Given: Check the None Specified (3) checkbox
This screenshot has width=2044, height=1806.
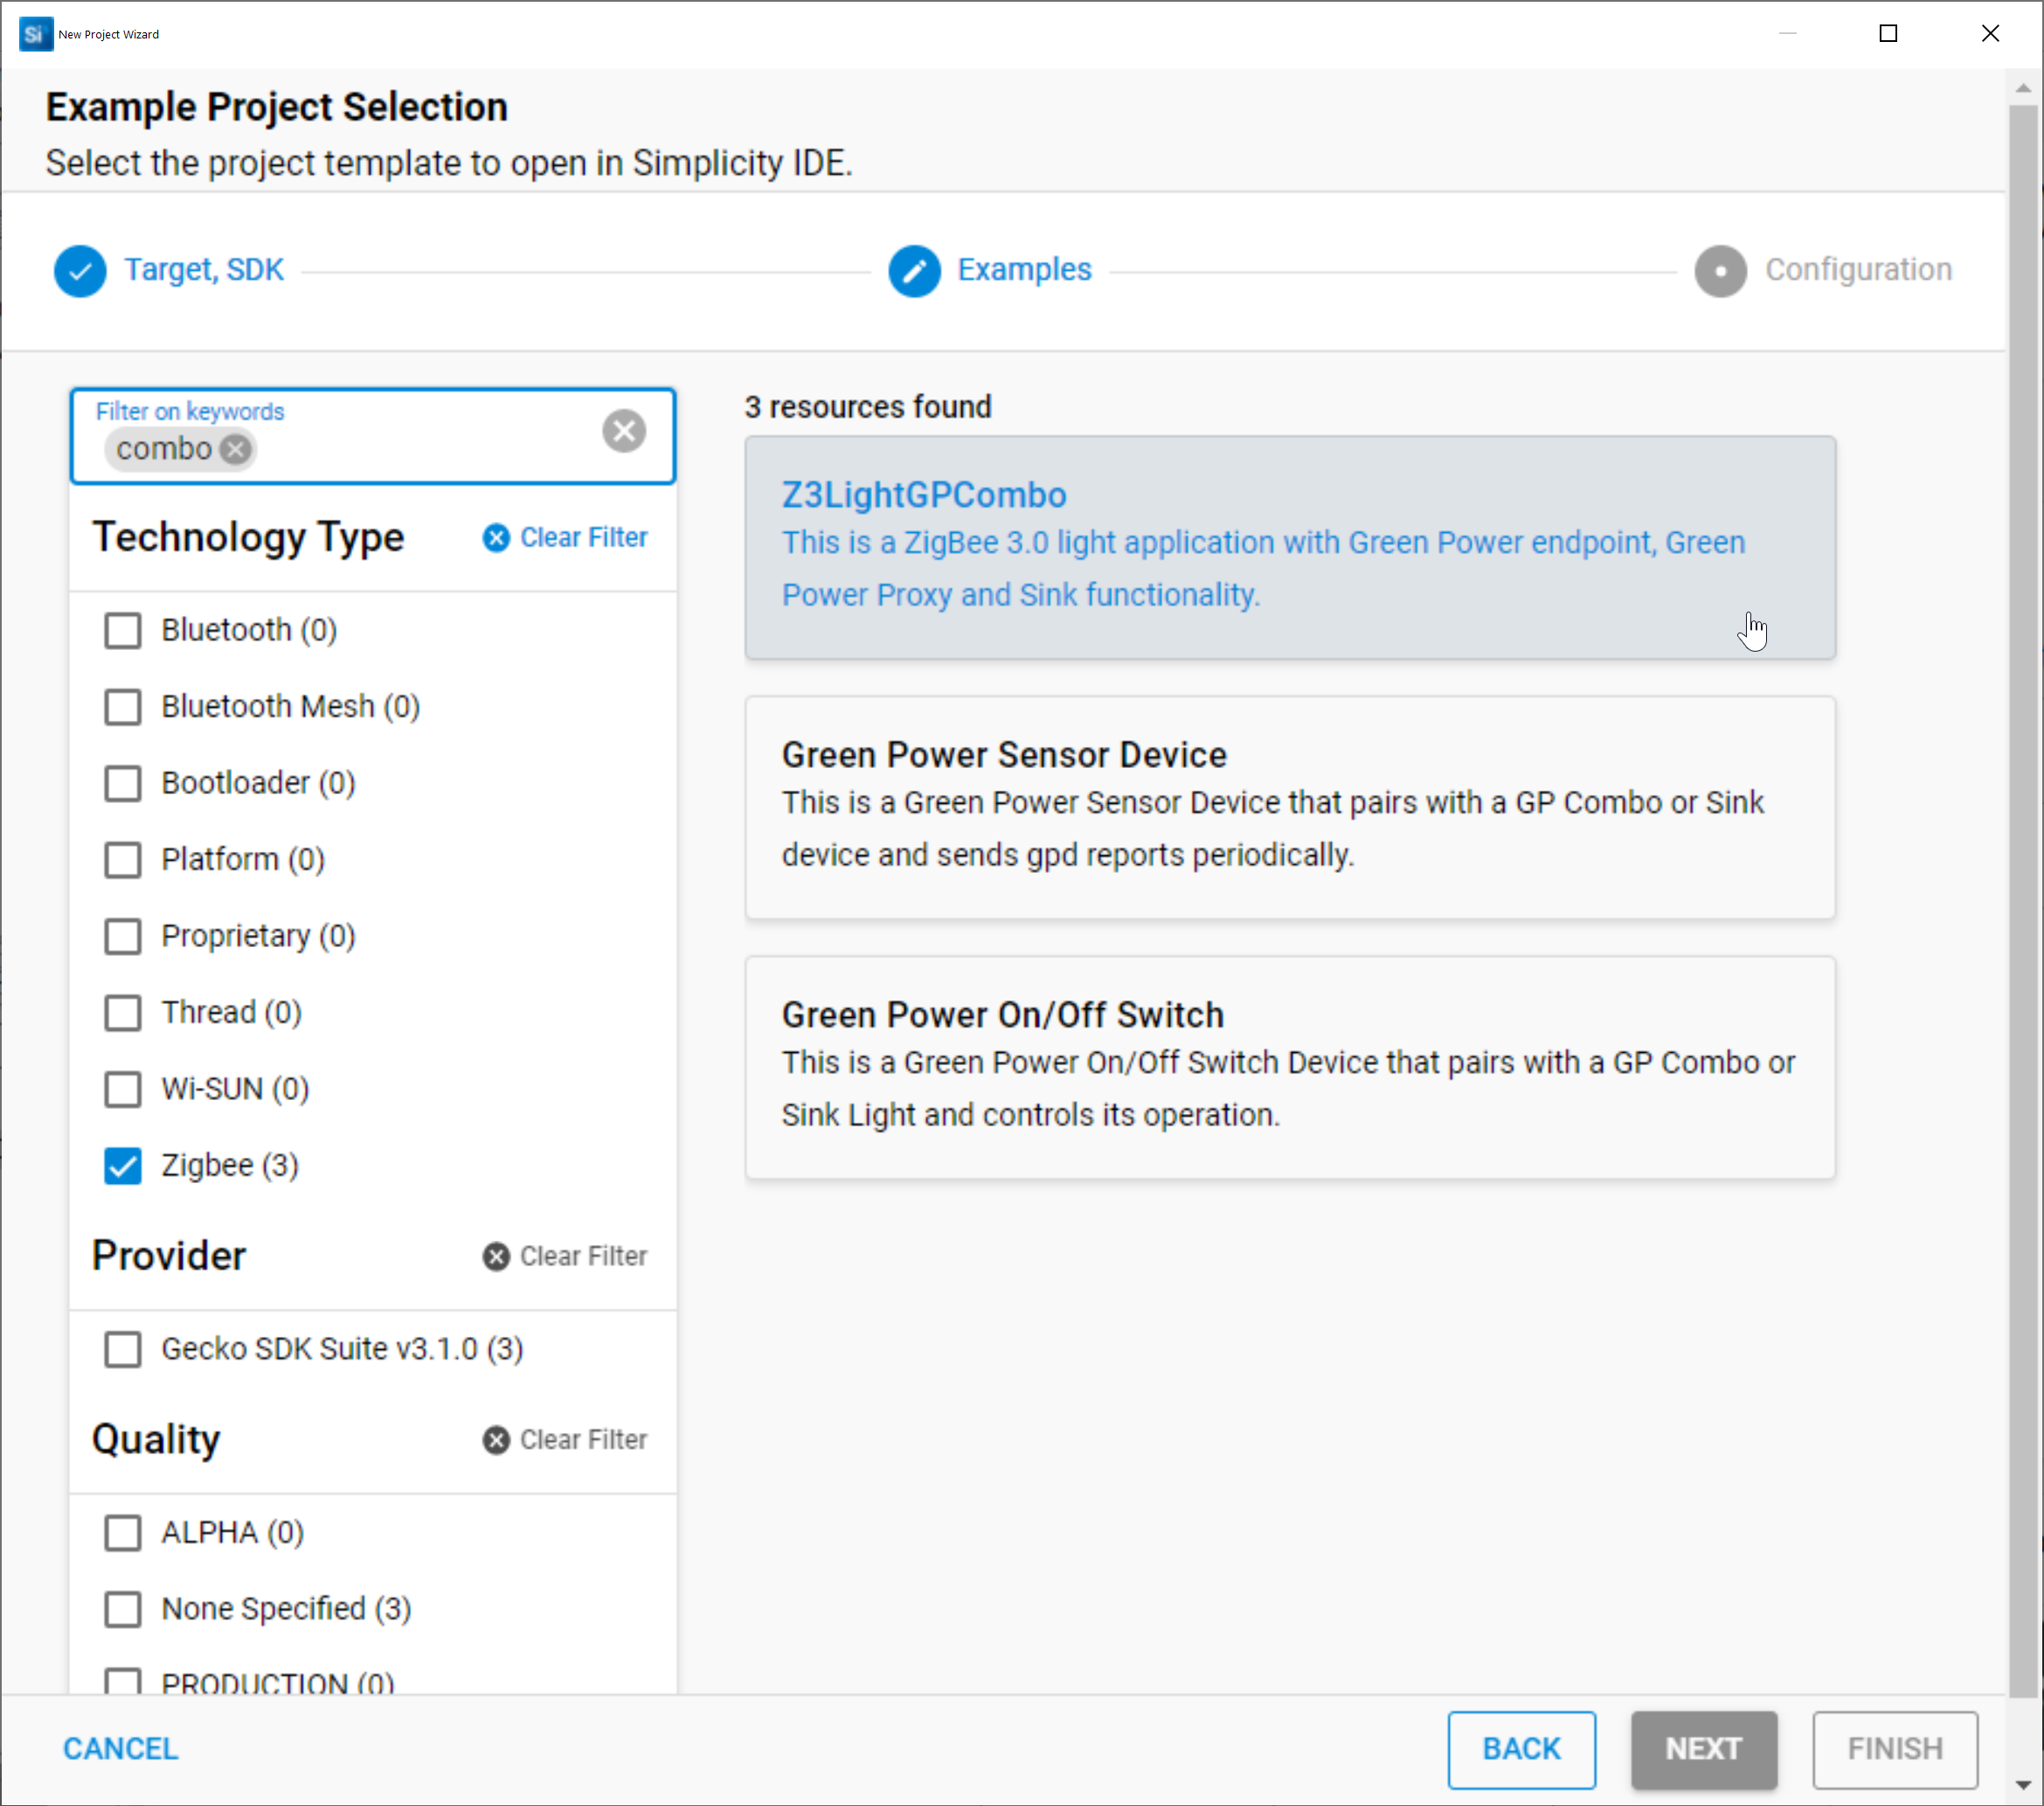Looking at the screenshot, I should 123,1609.
